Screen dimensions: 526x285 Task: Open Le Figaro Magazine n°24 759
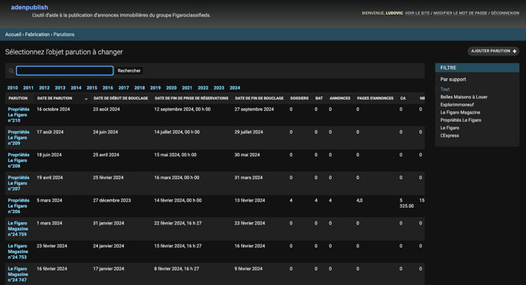[18, 229]
